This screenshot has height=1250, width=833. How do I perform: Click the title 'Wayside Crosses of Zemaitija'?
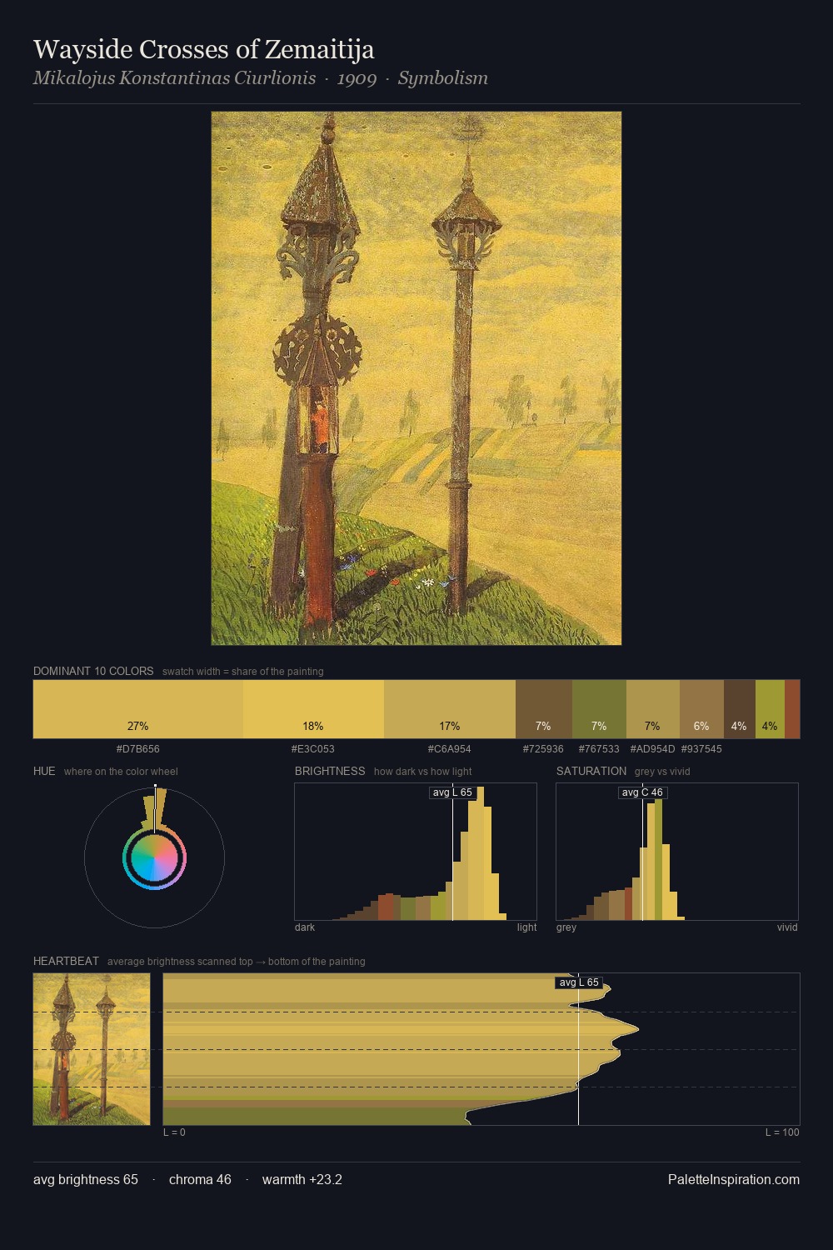point(203,50)
